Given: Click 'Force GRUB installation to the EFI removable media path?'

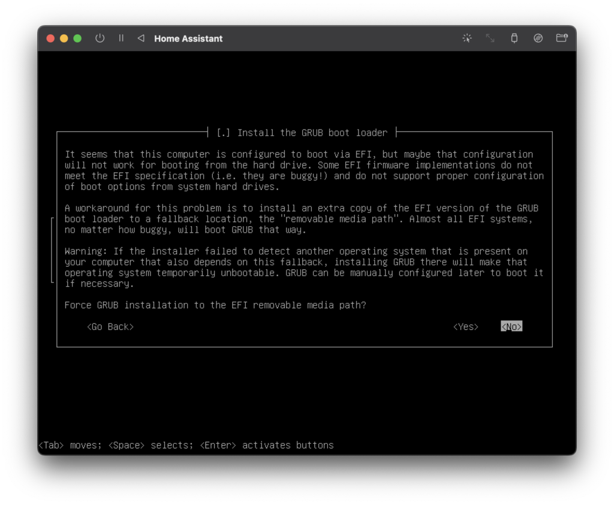Looking at the screenshot, I should pyautogui.click(x=215, y=305).
